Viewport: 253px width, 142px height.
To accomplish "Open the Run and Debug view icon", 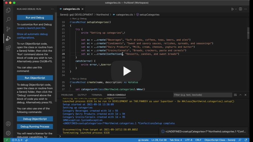I will coord(8,38).
